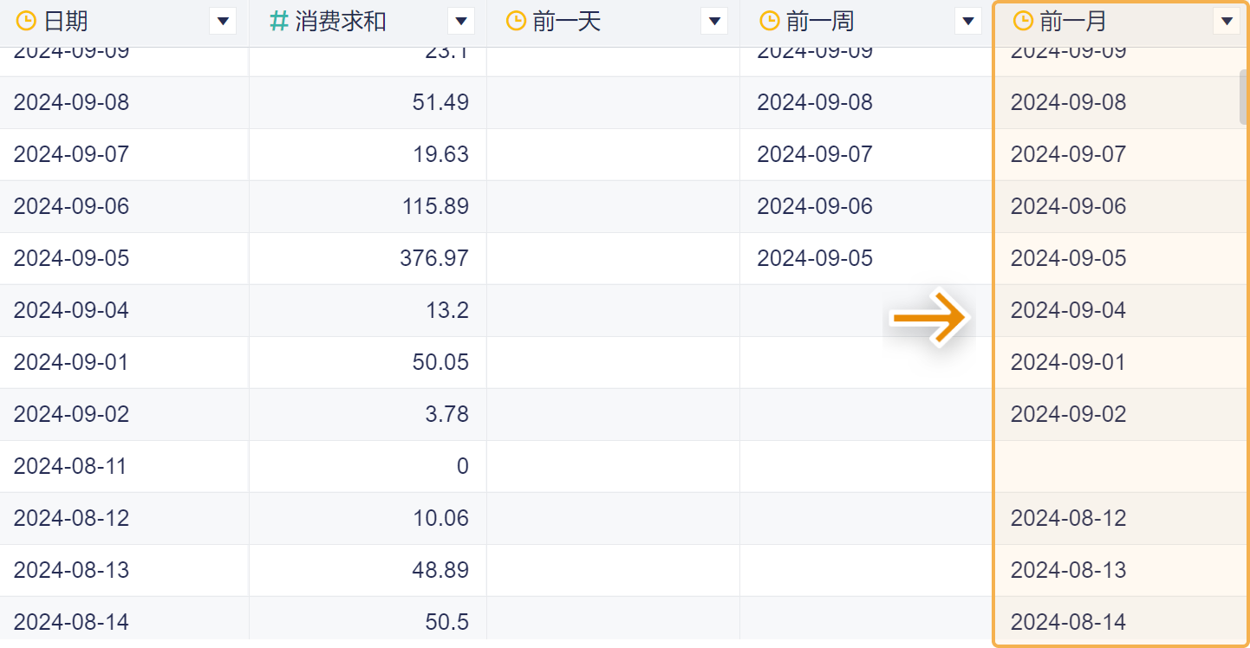Click 2024-09-08 in the 前一周 column
The width and height of the screenshot is (1250, 648).
point(815,102)
